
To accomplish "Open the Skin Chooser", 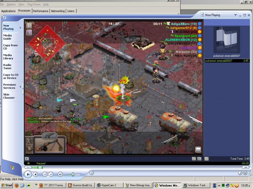I will pos(9,96).
